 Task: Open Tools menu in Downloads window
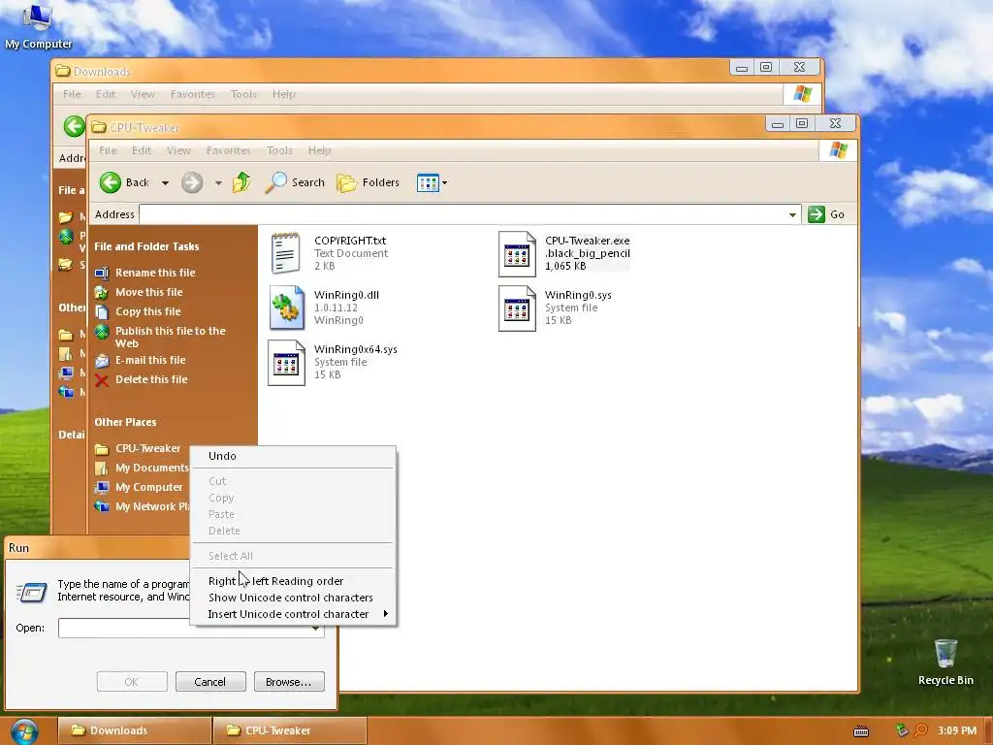(243, 94)
